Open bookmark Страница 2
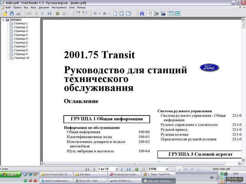 (21, 27)
